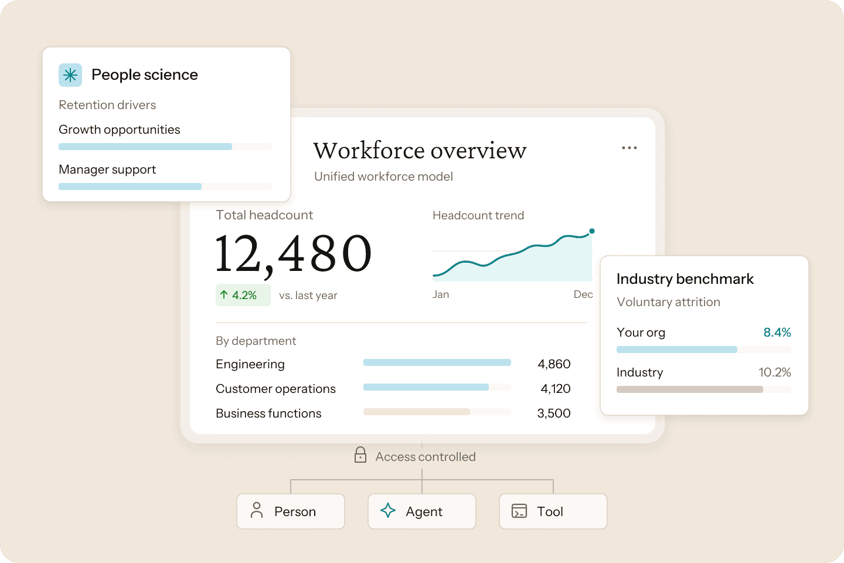Open the three-dot menu on Workforce overview
Screen dimensions: 844x563
629,148
